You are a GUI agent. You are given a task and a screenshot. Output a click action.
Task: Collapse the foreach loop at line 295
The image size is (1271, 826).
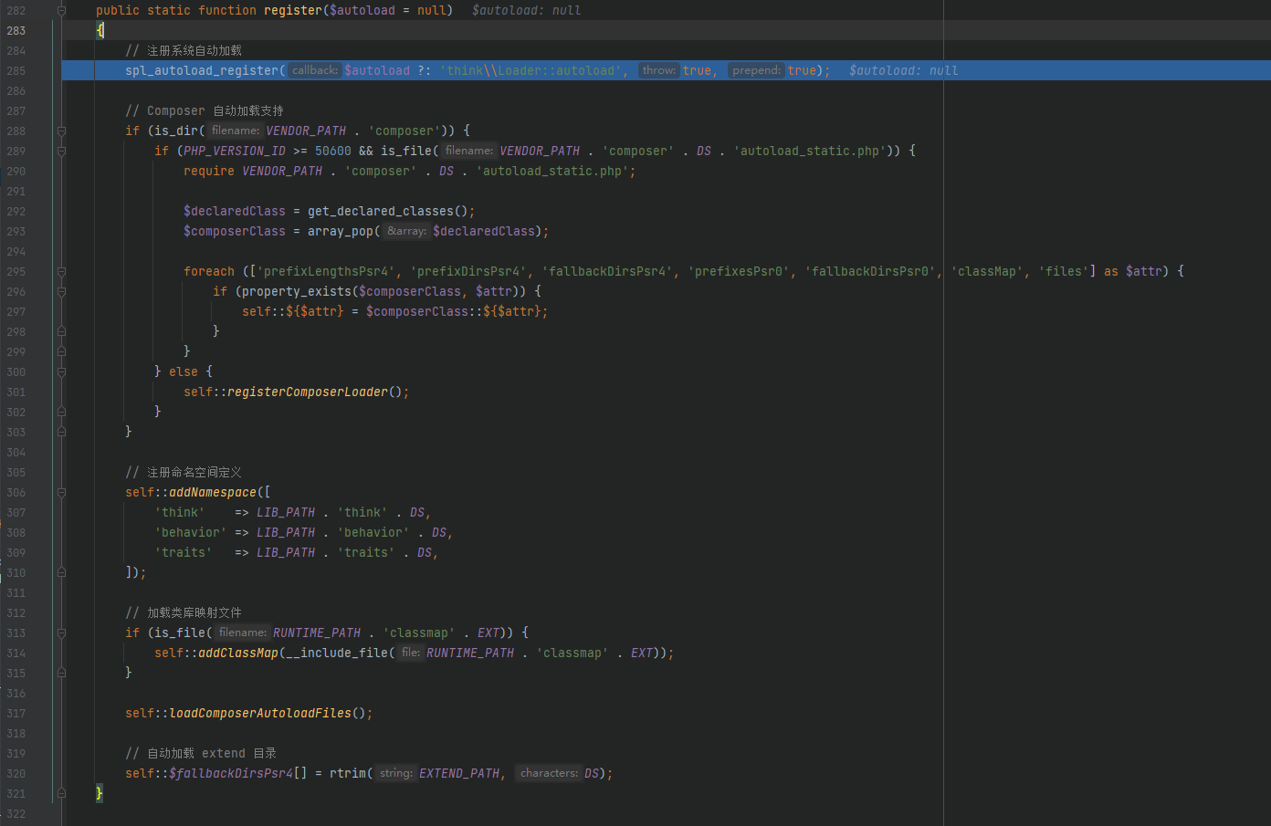coord(61,271)
